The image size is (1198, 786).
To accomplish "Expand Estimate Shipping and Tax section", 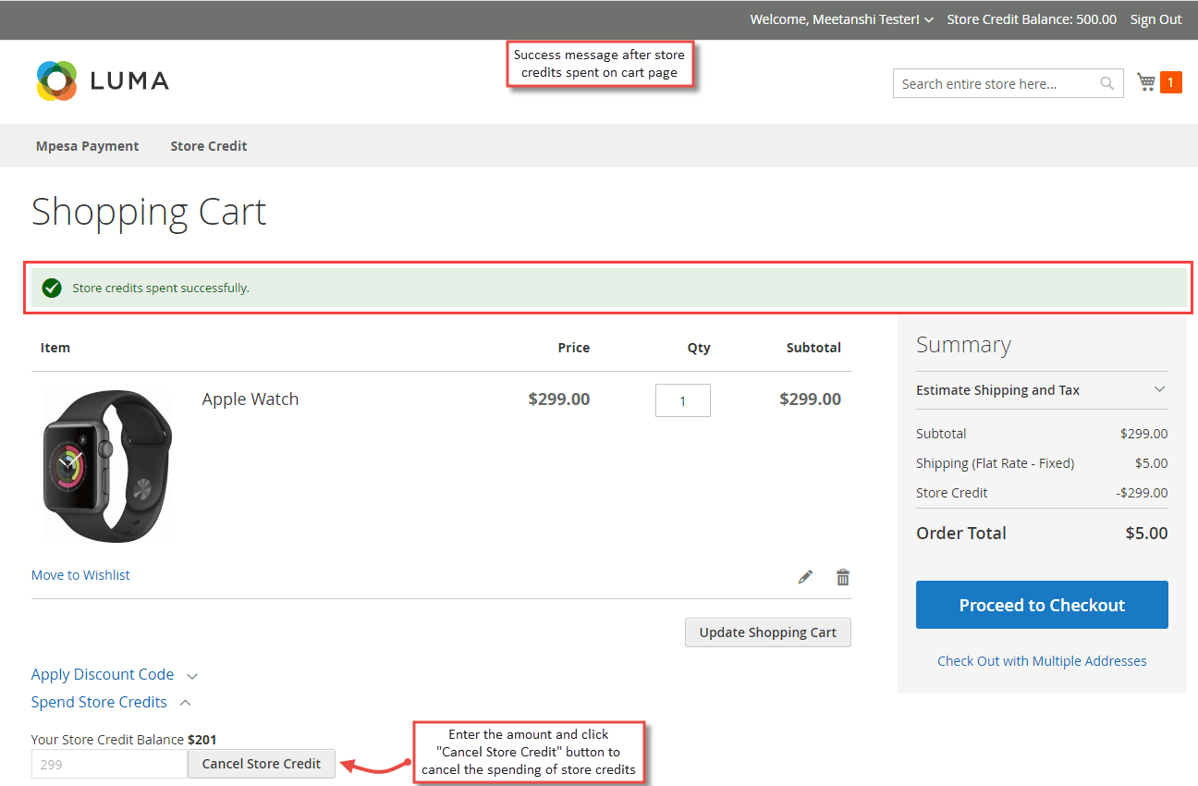I will tap(1042, 390).
